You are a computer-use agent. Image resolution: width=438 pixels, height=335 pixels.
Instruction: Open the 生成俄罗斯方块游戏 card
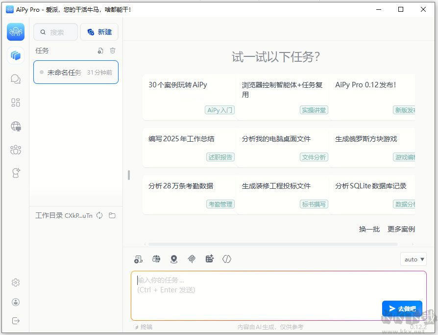pyautogui.click(x=372, y=148)
